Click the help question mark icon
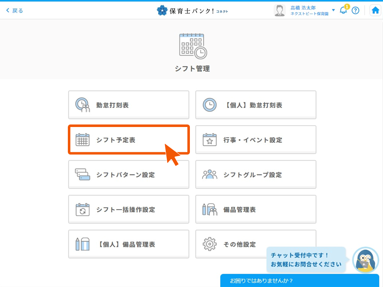 pyautogui.click(x=355, y=10)
